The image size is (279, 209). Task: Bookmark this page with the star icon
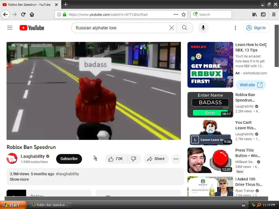point(184,14)
